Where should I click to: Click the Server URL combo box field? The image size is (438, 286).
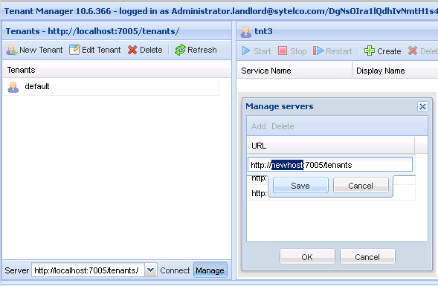(x=88, y=270)
